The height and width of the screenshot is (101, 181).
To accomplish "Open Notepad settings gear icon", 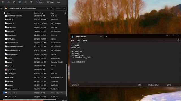I will [x=178, y=40].
